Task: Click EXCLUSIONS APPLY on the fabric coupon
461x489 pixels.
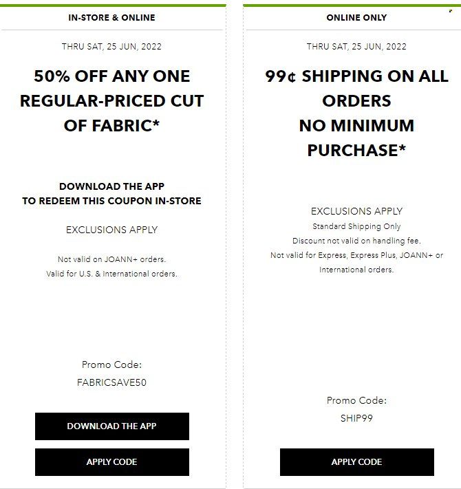Action: (x=111, y=230)
